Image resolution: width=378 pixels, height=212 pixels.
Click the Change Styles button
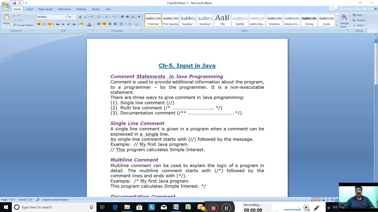click(344, 21)
